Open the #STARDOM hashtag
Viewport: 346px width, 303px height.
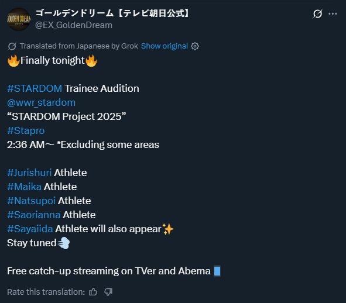click(x=35, y=89)
